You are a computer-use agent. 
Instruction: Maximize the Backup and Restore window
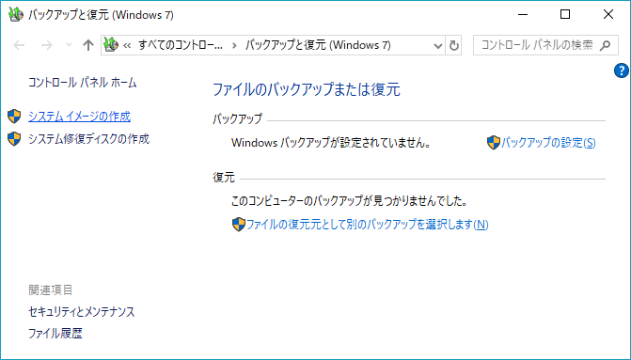click(x=565, y=14)
